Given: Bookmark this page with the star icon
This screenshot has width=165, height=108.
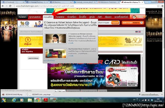Looking at the screenshot, I should click(158, 6).
